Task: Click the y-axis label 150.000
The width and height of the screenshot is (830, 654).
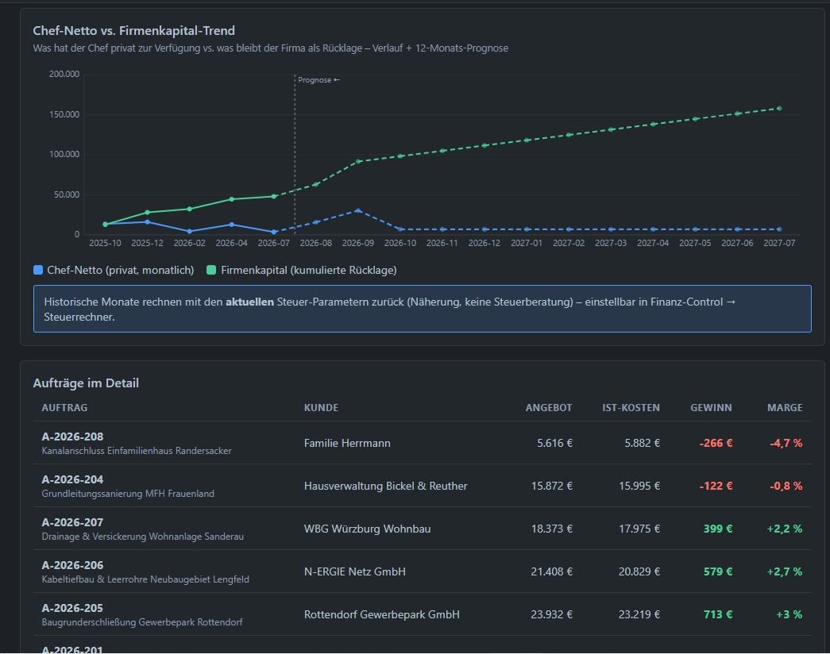Action: 64,114
